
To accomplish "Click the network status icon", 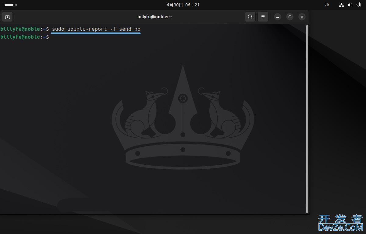I will pos(341,5).
